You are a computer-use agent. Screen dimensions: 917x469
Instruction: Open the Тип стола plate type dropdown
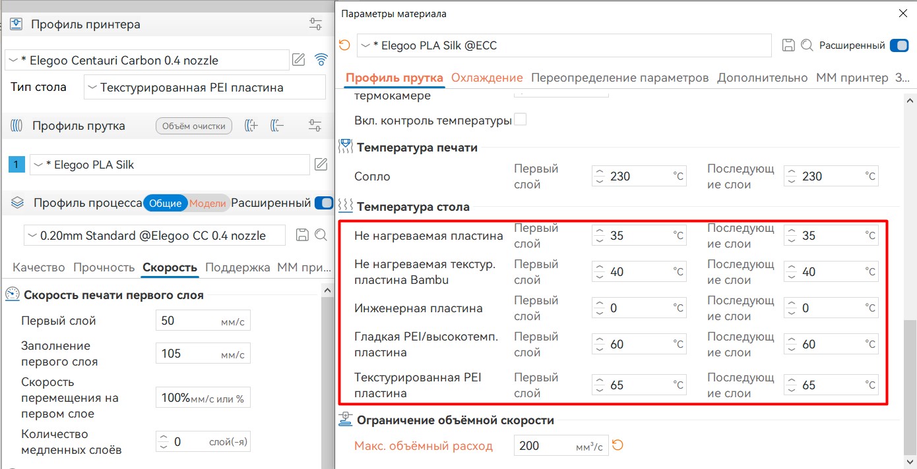pyautogui.click(x=205, y=87)
